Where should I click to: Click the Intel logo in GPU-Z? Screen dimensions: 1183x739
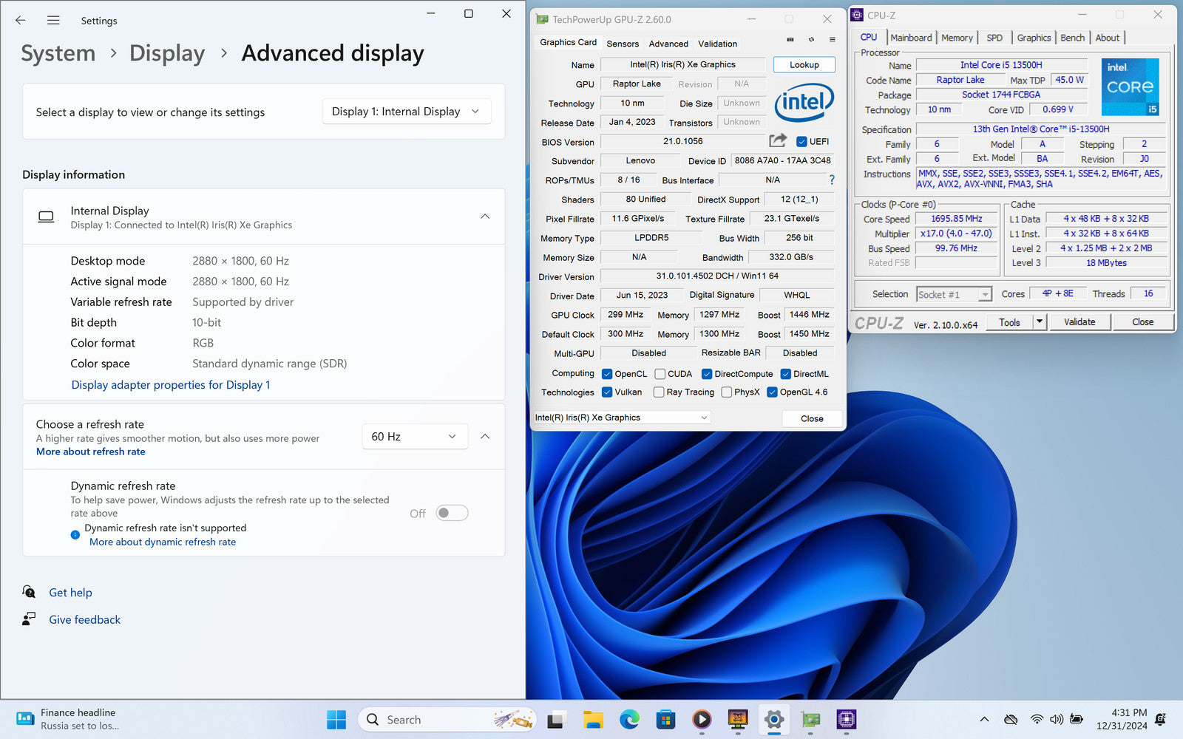coord(804,102)
